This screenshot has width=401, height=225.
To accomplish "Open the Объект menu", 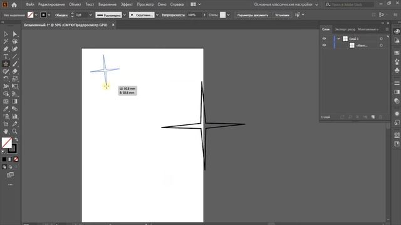I will click(x=75, y=4).
